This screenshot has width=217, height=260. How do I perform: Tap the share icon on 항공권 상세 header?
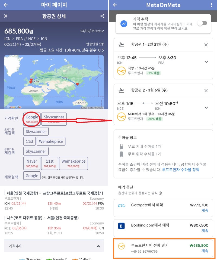(x=102, y=16)
